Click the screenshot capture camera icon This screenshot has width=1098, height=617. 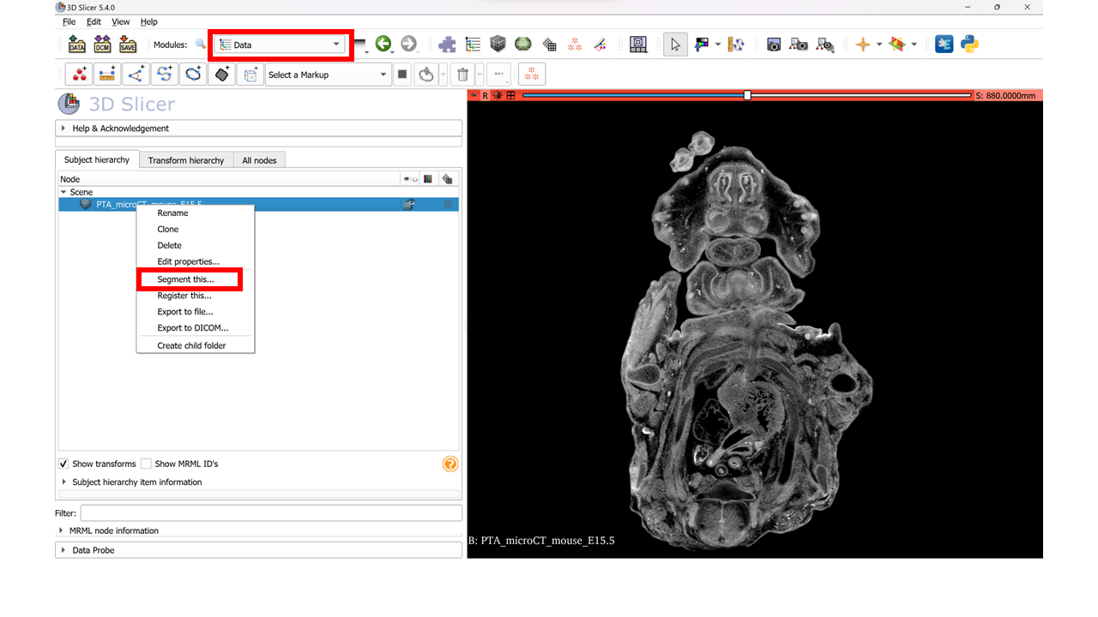[774, 45]
